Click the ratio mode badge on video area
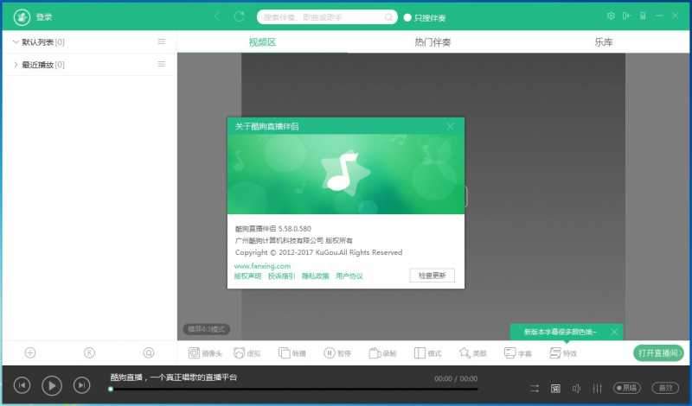 206,329
